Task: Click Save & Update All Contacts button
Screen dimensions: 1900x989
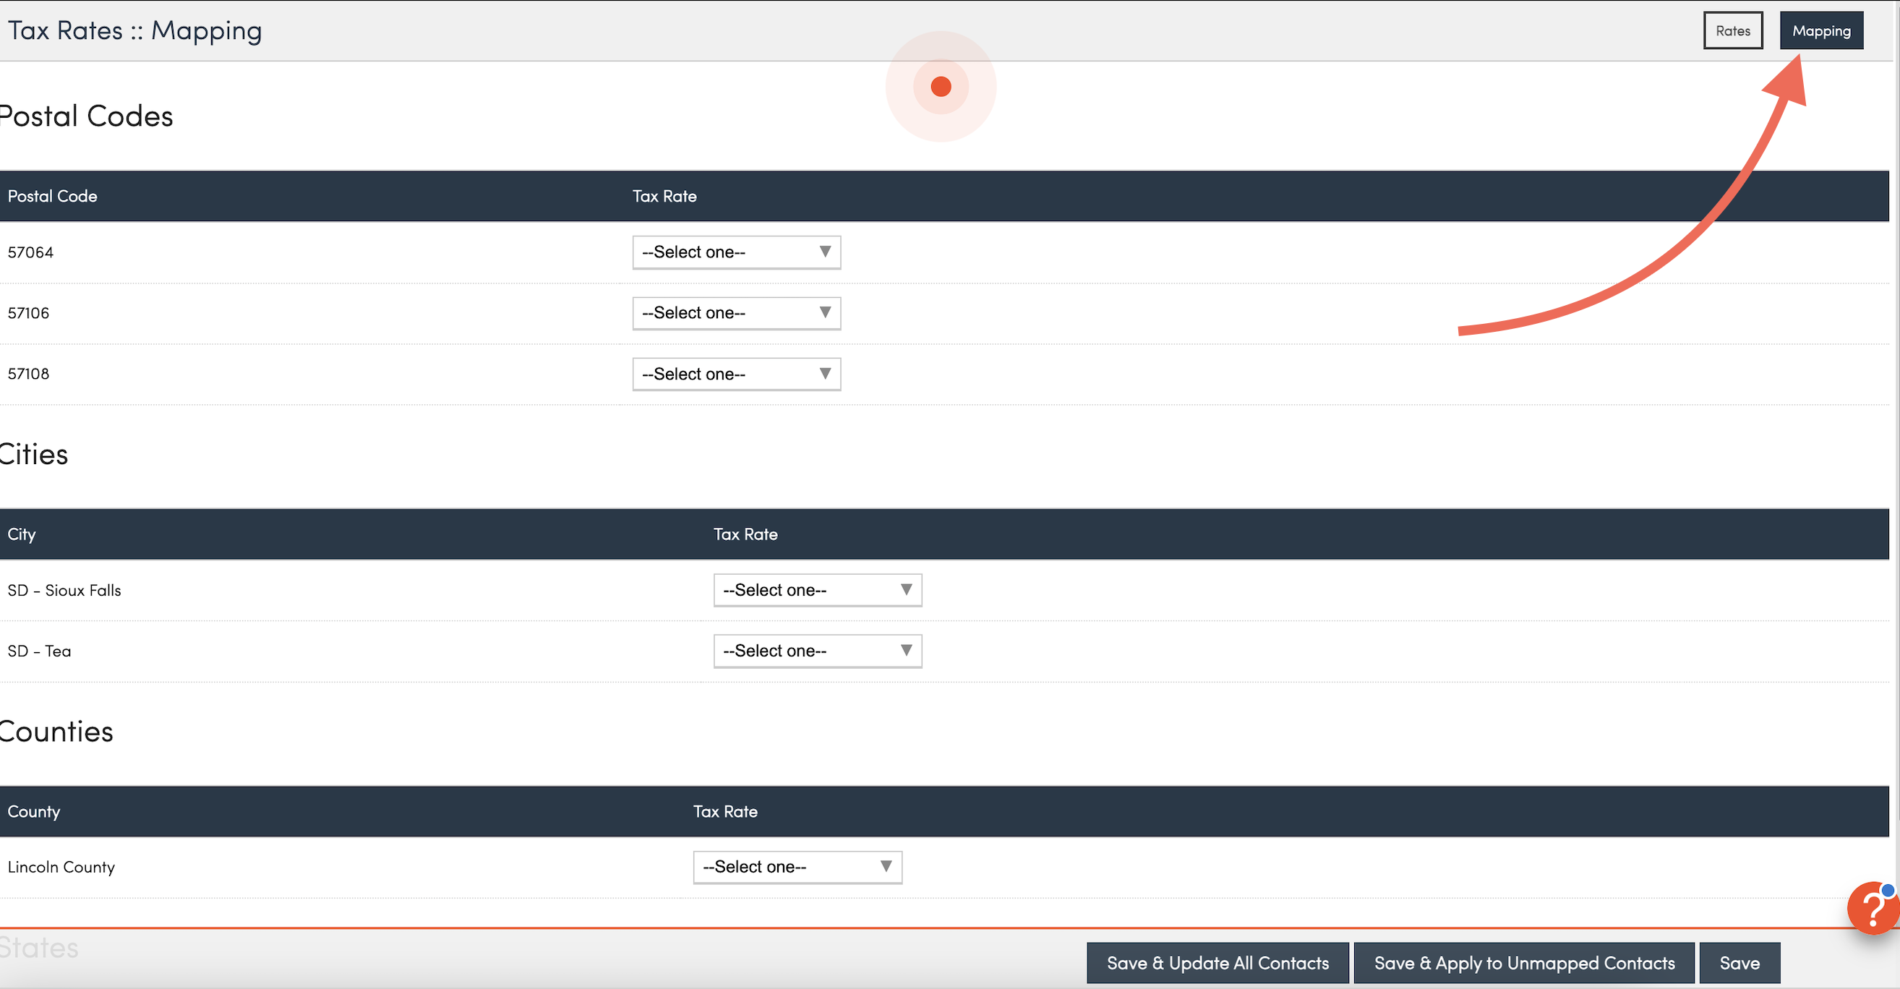Action: (x=1217, y=962)
